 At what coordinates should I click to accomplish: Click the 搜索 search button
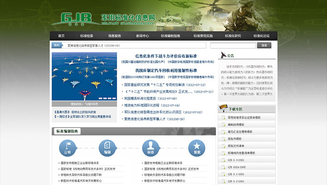(x=264, y=46)
